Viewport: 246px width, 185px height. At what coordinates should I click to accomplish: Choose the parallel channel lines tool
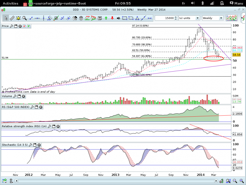tap(50, 18)
